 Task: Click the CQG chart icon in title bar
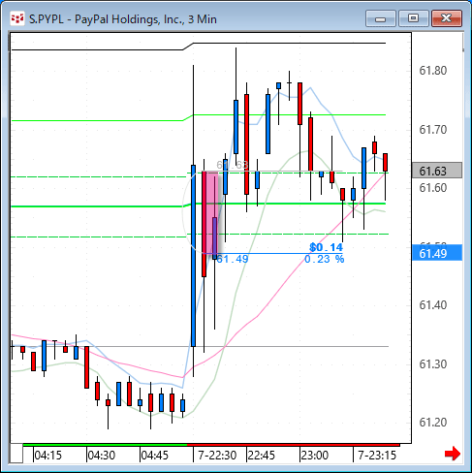[x=17, y=18]
